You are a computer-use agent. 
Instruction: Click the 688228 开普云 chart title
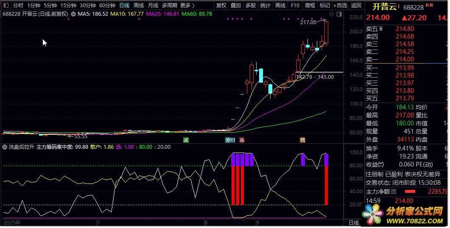[x=36, y=14]
